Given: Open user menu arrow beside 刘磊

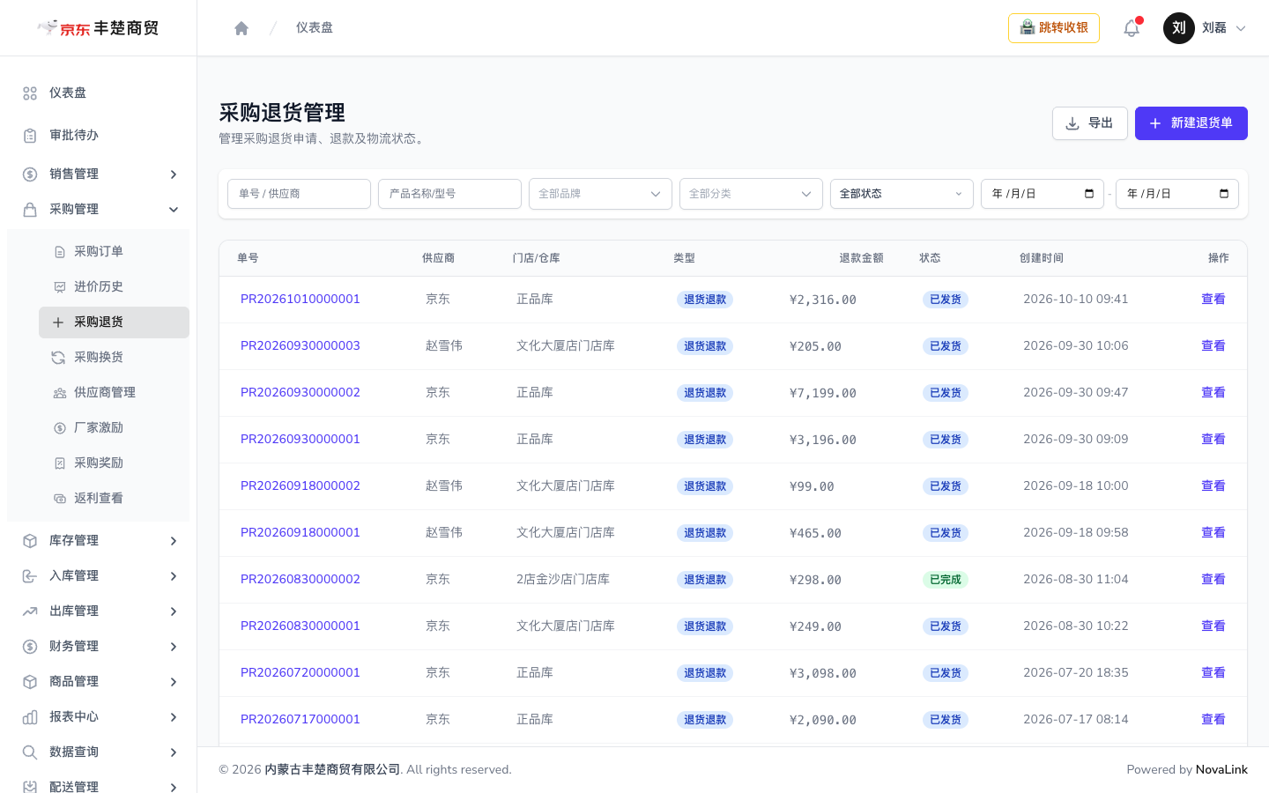Looking at the screenshot, I should click(1241, 28).
